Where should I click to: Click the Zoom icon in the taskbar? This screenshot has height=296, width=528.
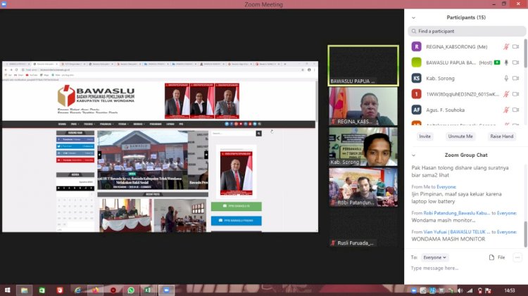(x=166, y=290)
